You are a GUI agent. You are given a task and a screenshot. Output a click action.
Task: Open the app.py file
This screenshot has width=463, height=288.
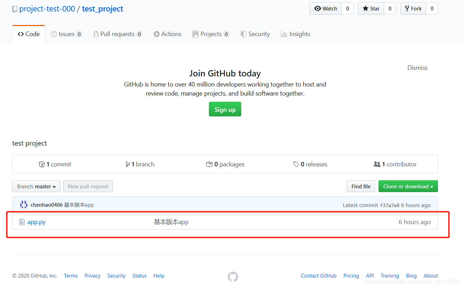point(36,222)
